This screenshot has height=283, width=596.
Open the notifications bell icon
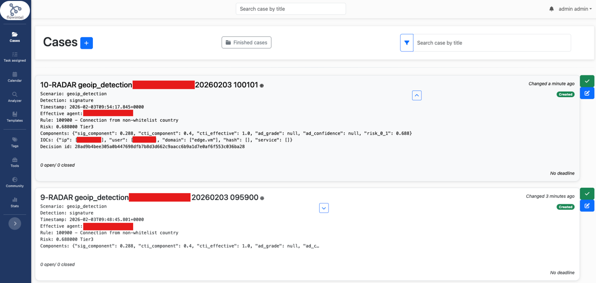tap(551, 9)
